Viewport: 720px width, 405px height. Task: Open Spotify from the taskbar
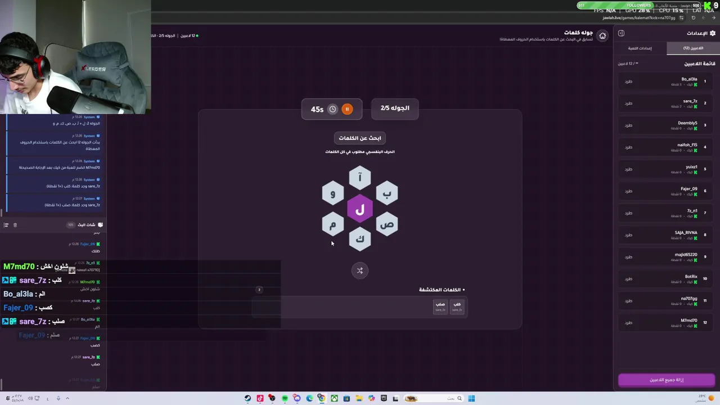285,399
